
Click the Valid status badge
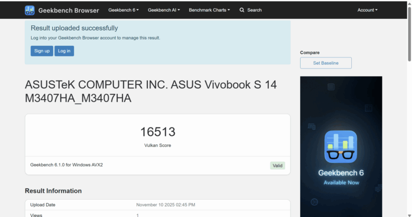(277, 165)
